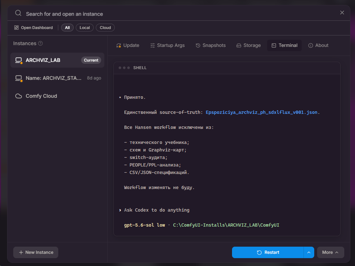
Task: Click the SHELL header label
Action: [140, 68]
